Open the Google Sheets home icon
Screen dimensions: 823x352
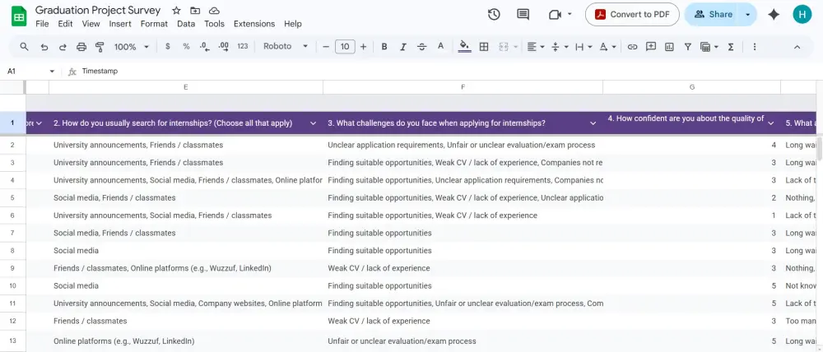pos(19,16)
